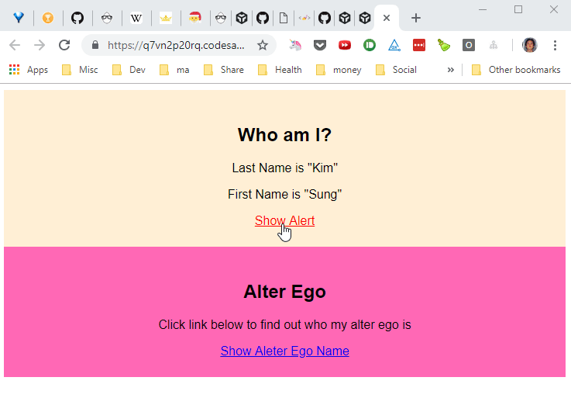The width and height of the screenshot is (571, 398).
Task: Click the red YouTube extension icon
Action: click(345, 45)
